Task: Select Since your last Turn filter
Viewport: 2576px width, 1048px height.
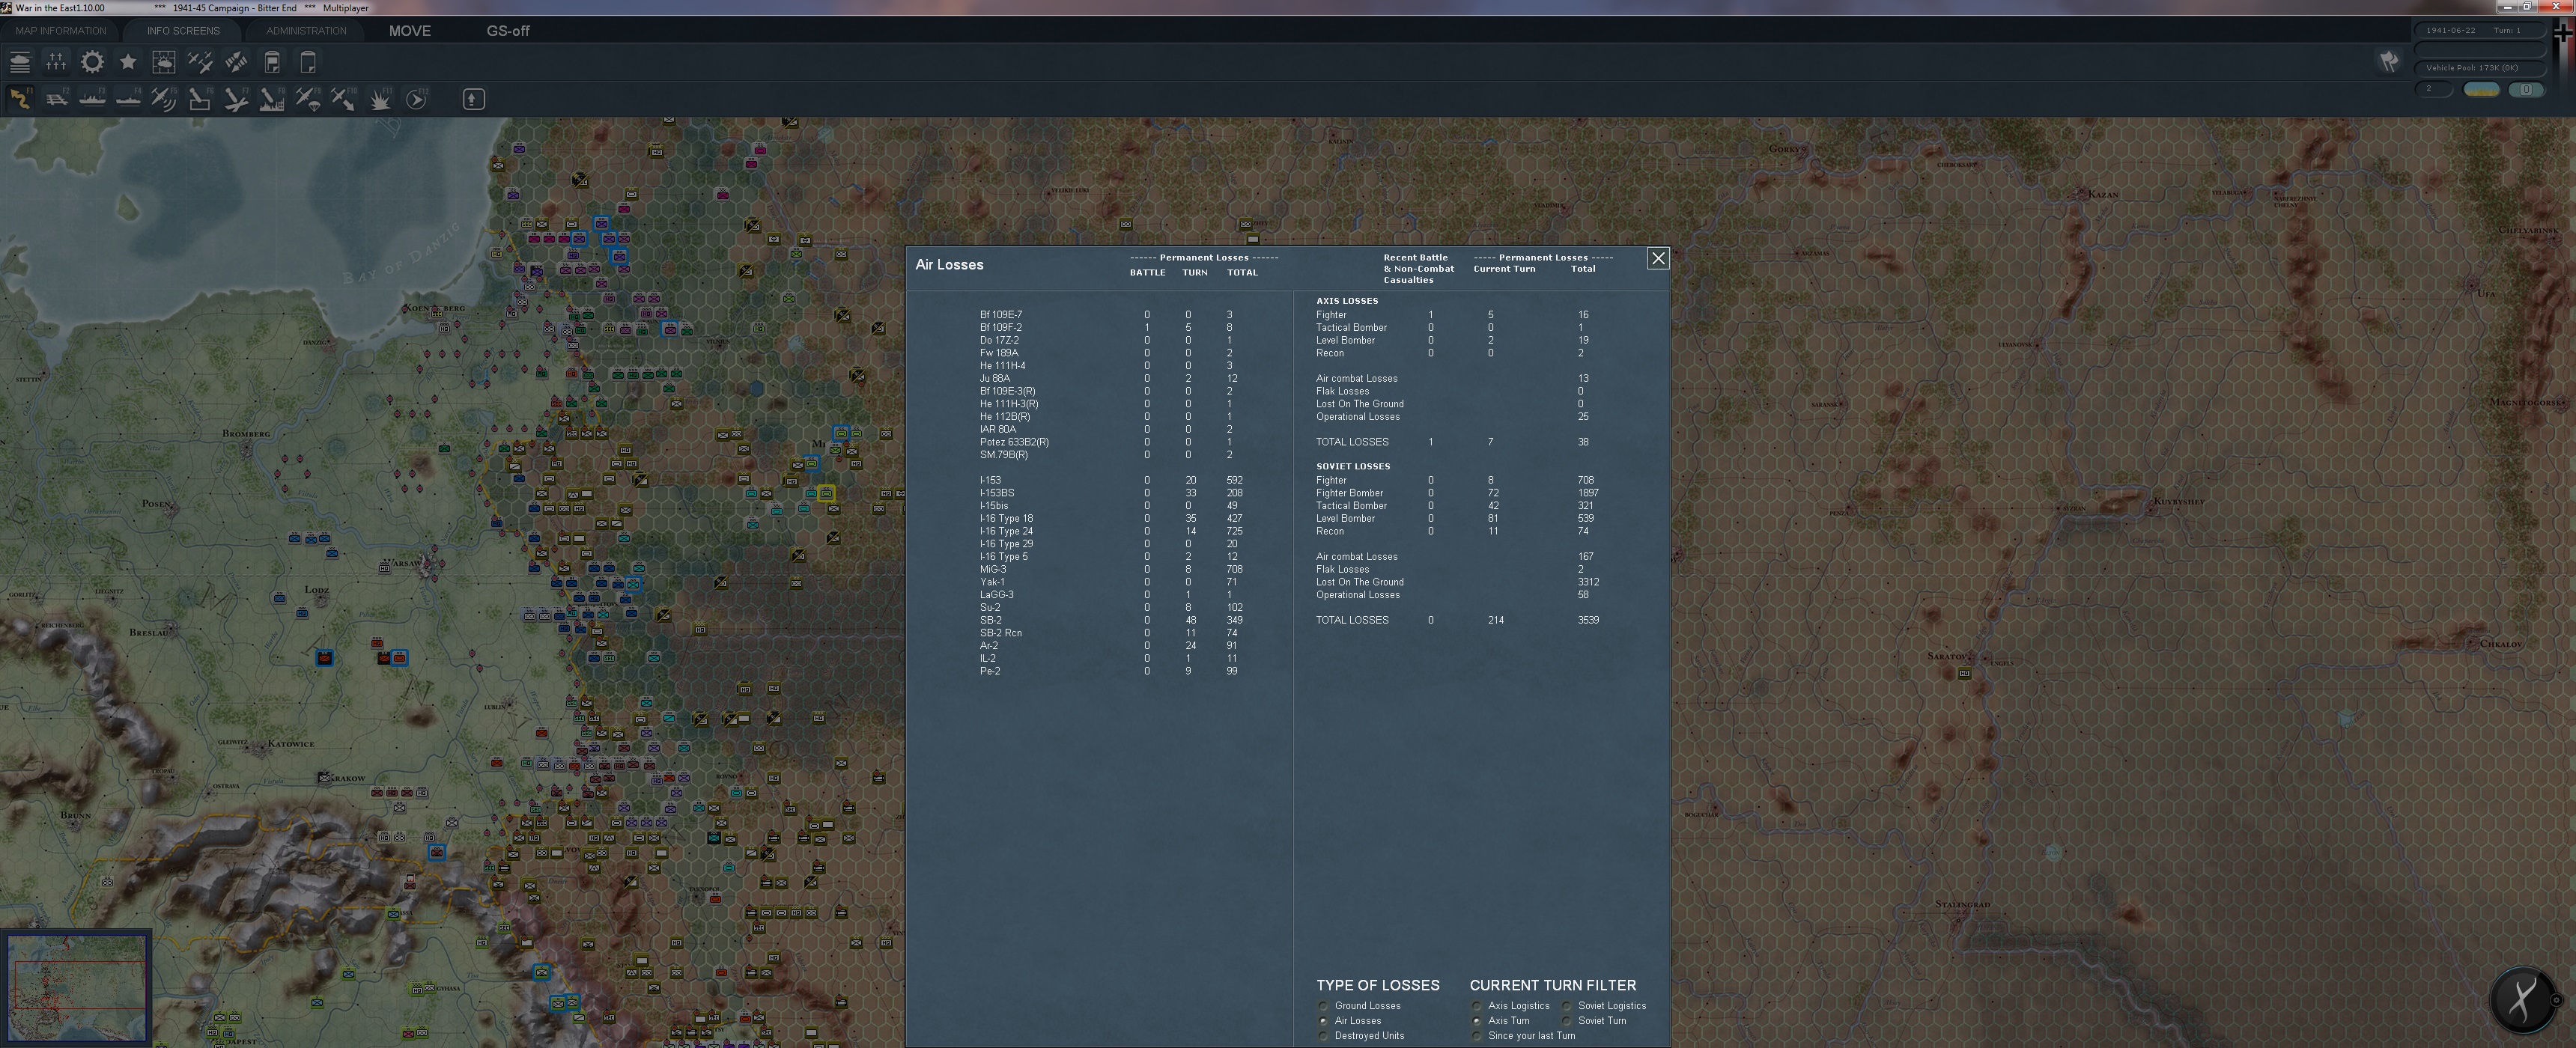Action: click(1477, 1036)
